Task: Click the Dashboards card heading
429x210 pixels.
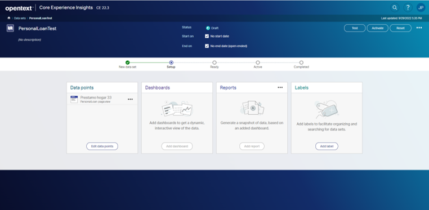Action: (158, 88)
